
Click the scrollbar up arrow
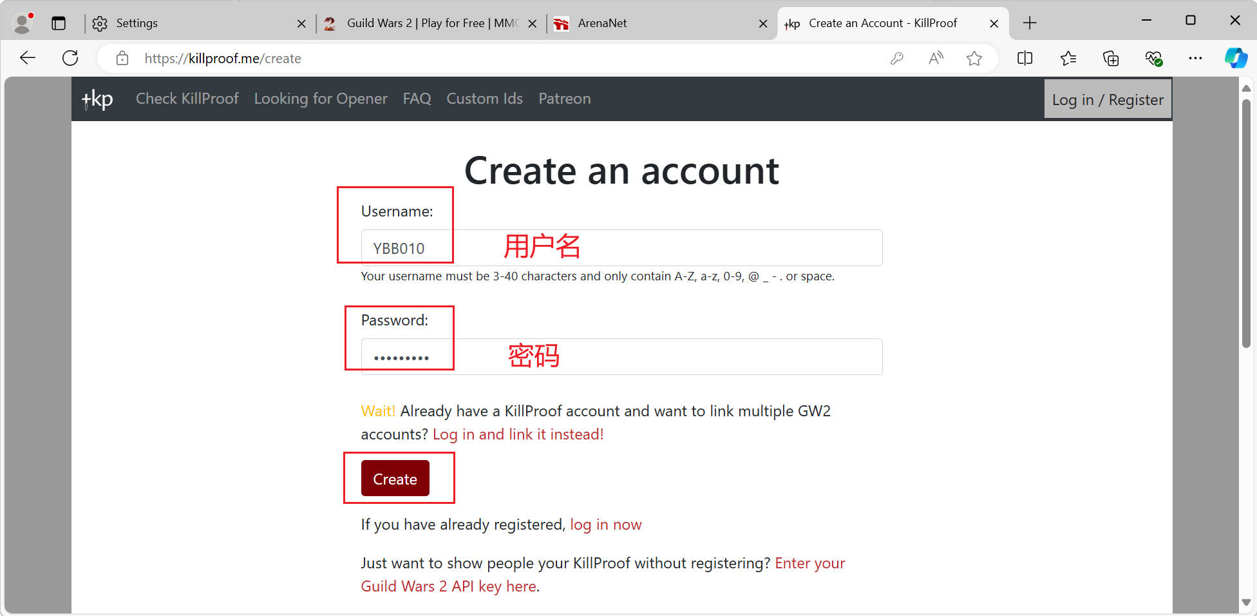click(1246, 88)
